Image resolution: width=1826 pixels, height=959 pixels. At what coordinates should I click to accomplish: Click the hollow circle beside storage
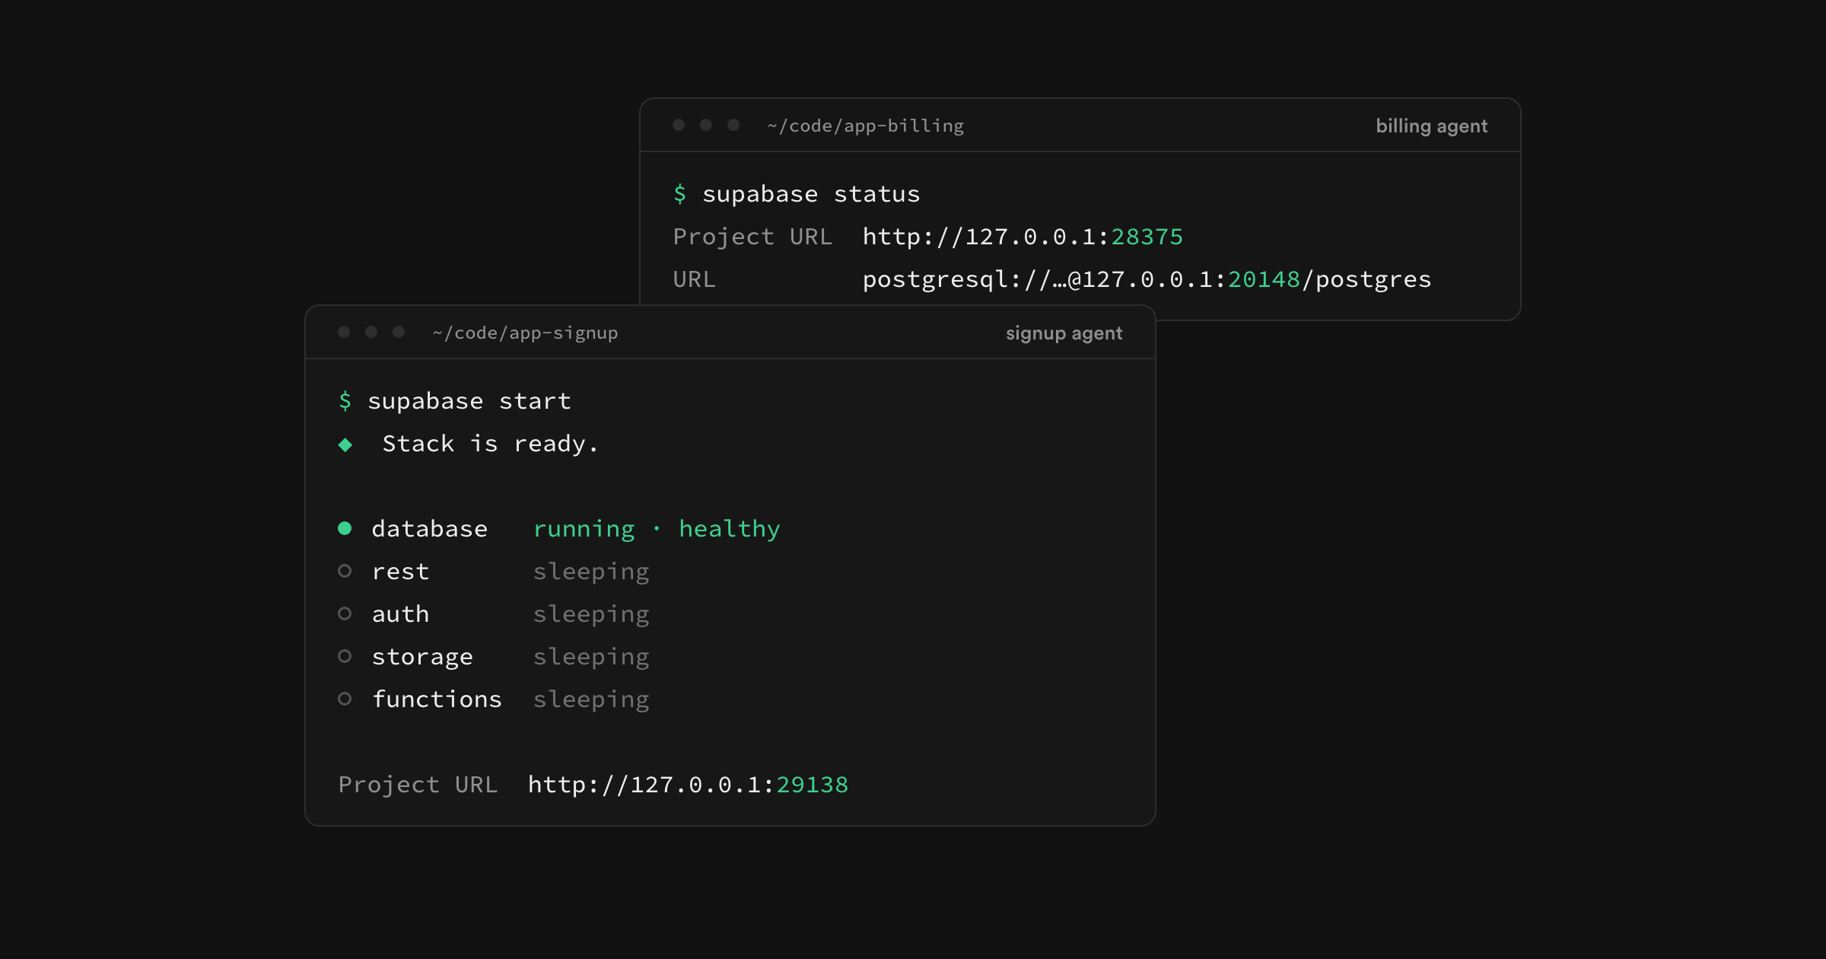(x=345, y=656)
